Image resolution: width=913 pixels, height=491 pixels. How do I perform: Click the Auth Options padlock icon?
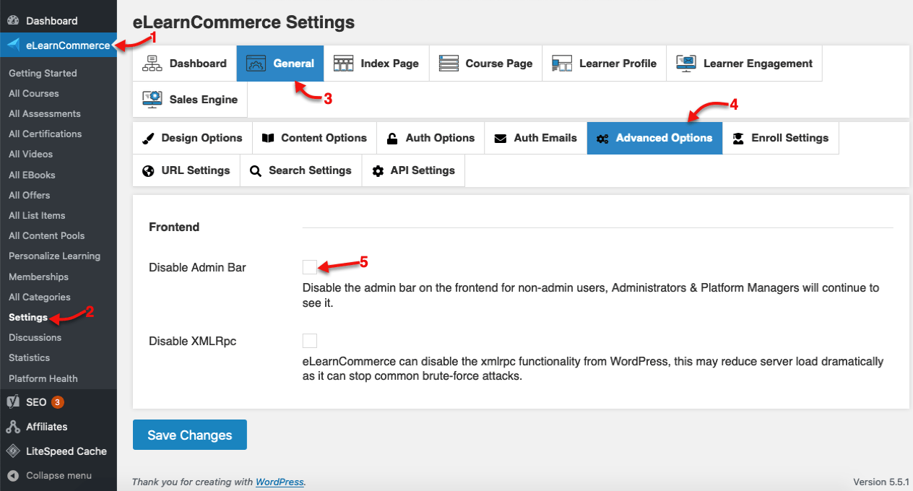click(x=392, y=138)
